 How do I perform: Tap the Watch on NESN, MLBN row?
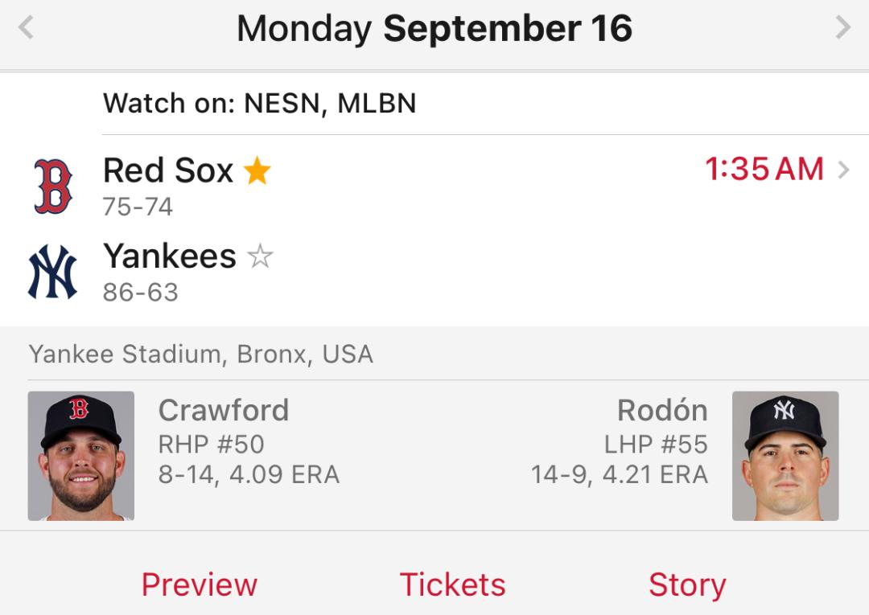pyautogui.click(x=260, y=104)
